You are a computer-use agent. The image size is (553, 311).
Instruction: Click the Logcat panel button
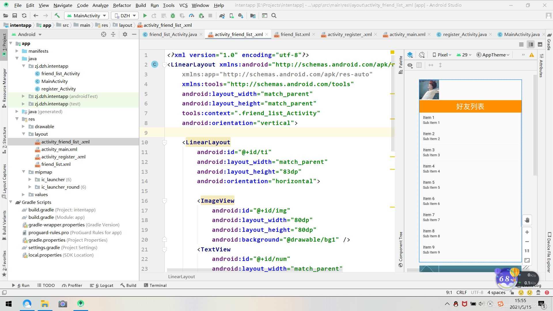coord(103,285)
